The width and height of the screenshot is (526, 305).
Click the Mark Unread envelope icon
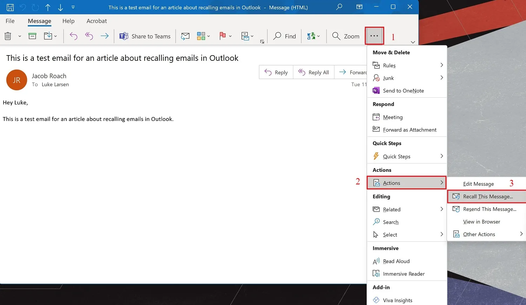point(185,36)
